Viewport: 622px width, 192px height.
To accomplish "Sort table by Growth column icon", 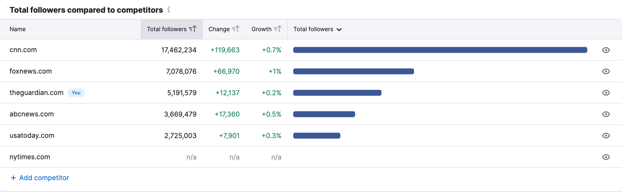I will [x=278, y=29].
